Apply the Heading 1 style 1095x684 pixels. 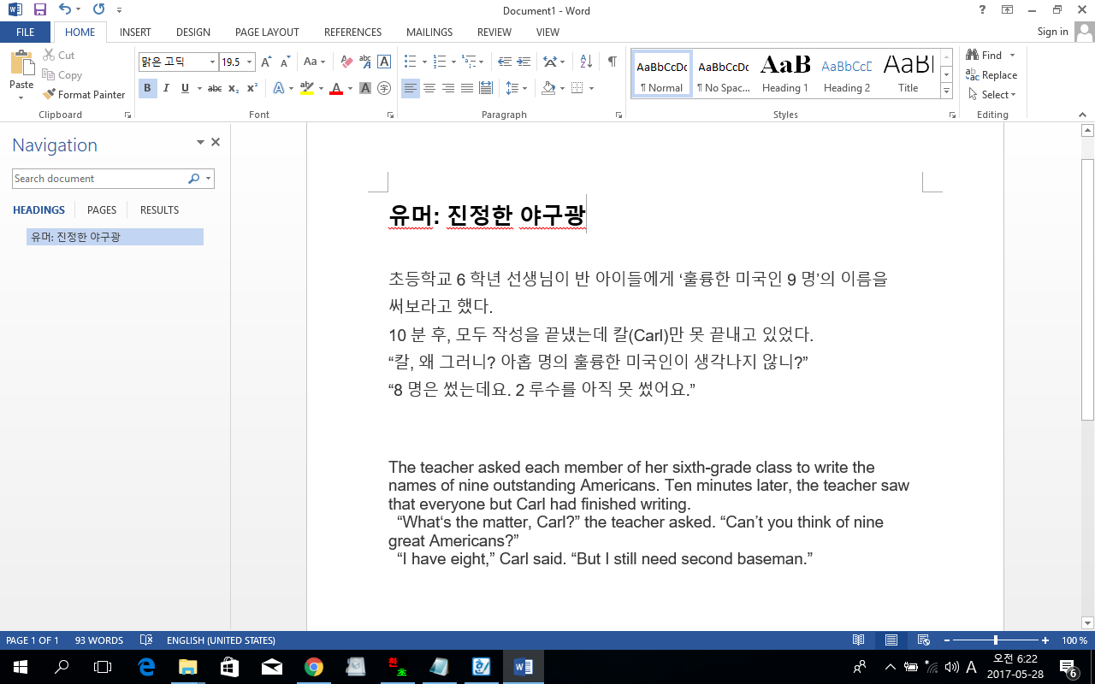[785, 74]
